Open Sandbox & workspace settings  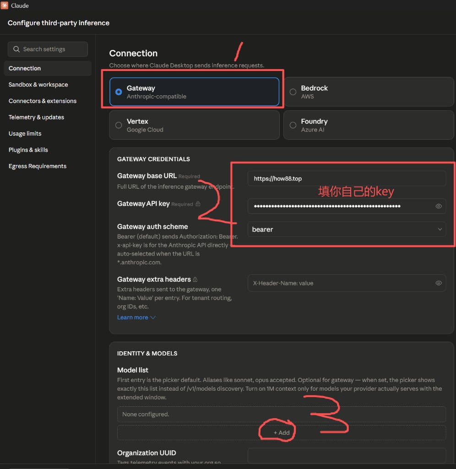38,85
